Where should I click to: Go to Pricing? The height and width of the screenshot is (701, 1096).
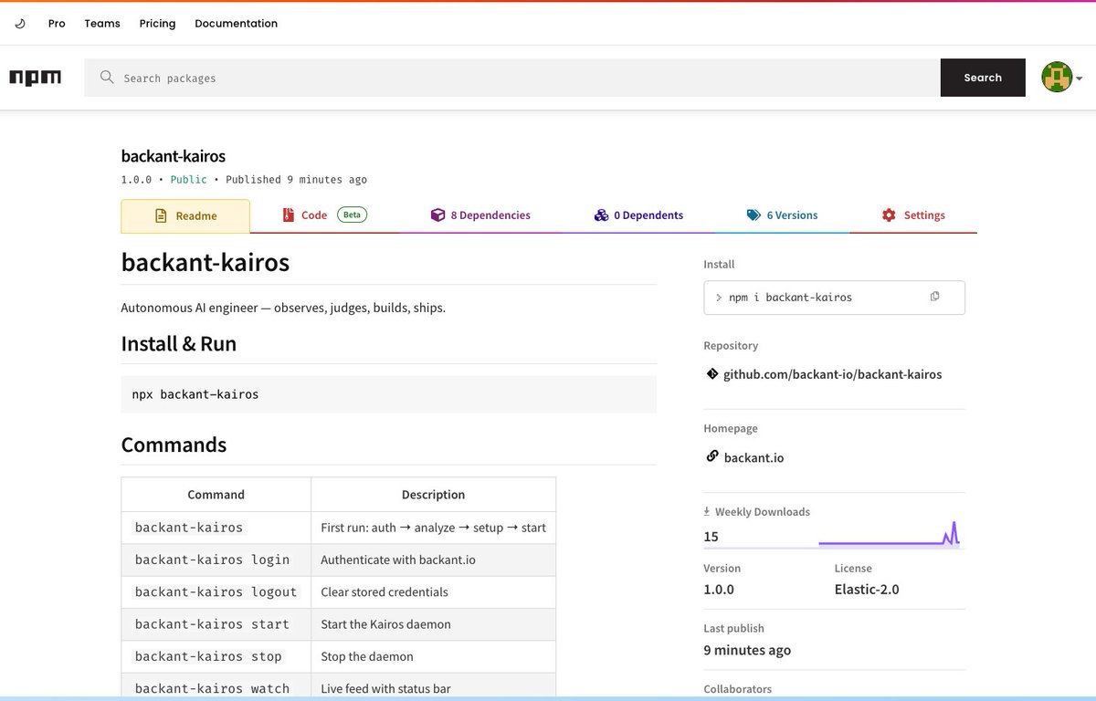pos(157,24)
